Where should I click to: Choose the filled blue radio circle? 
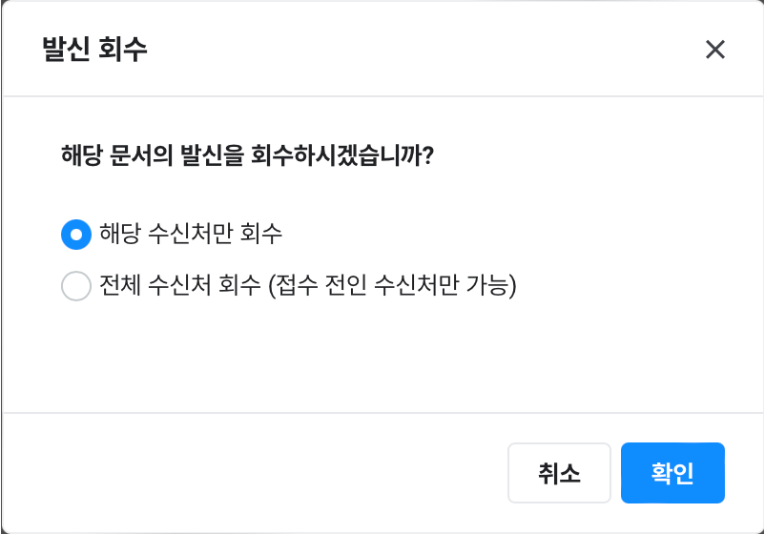point(76,234)
